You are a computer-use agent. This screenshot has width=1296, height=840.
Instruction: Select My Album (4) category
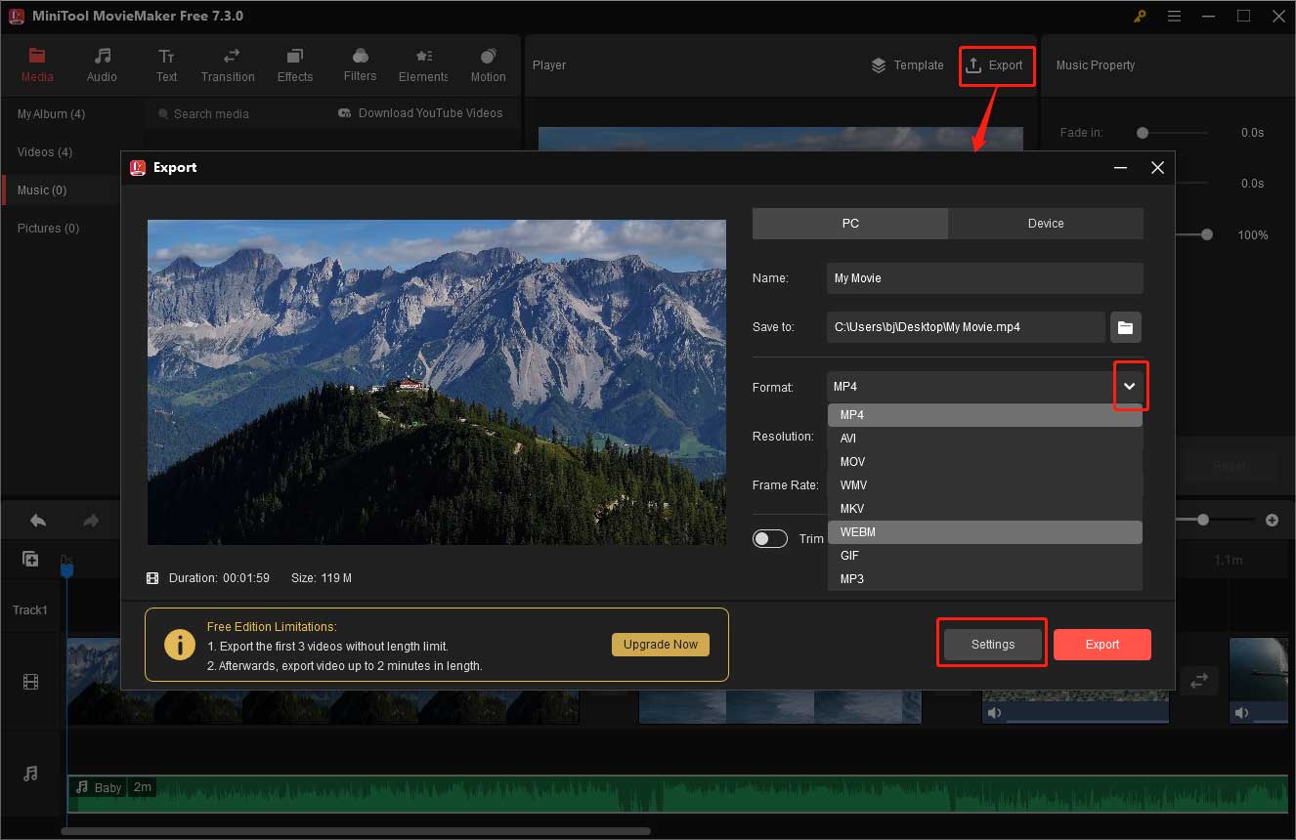pyautogui.click(x=51, y=114)
